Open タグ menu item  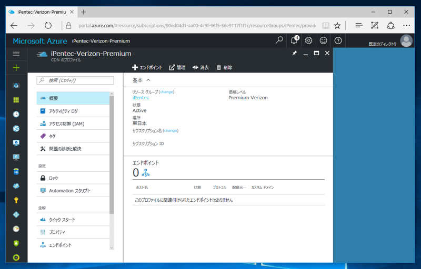coord(73,136)
